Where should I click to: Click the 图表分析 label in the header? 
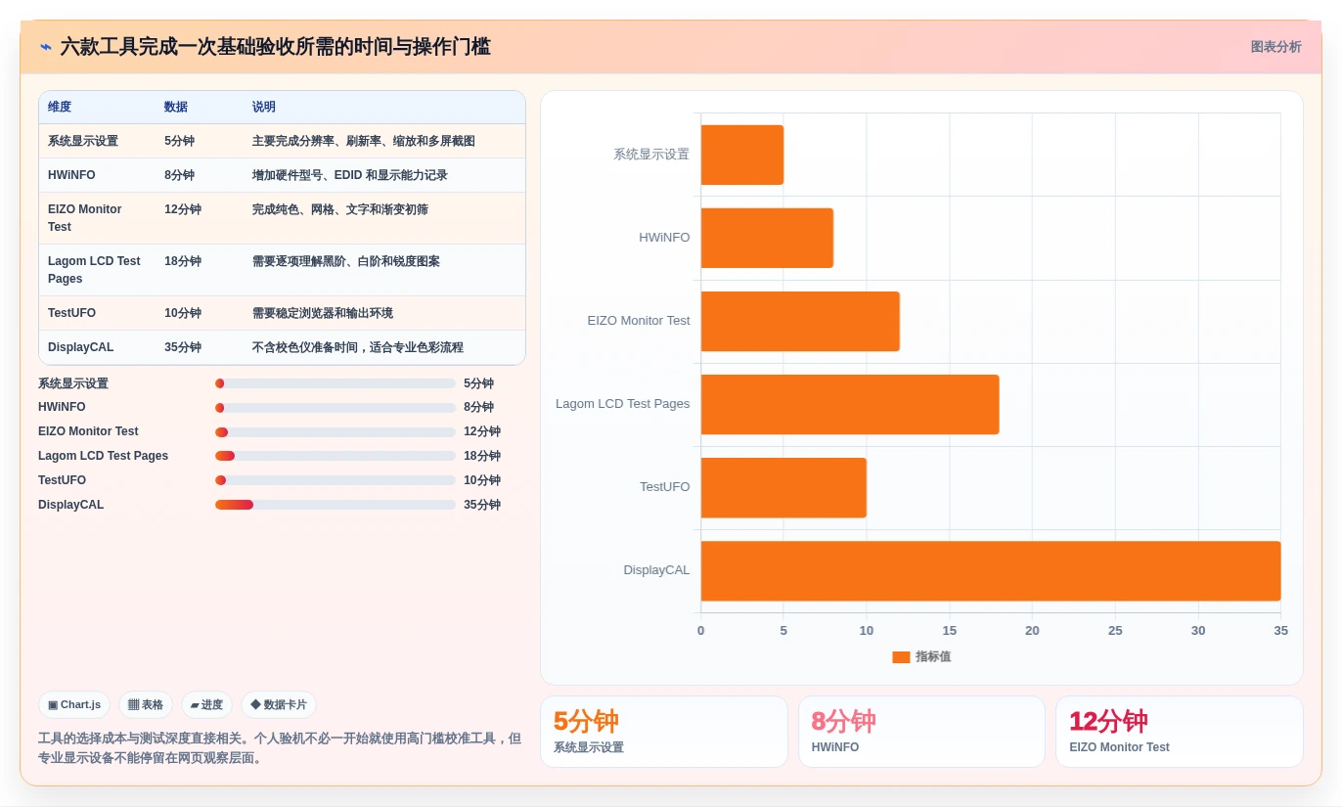[x=1275, y=47]
